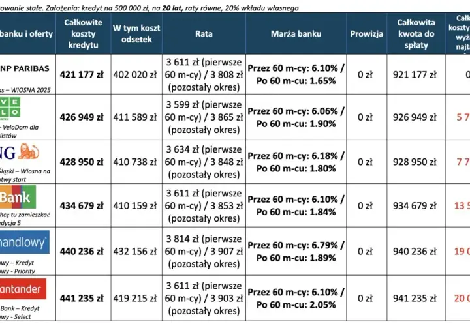Click the "Rata" column header
470x326 pixels.
coord(204,33)
